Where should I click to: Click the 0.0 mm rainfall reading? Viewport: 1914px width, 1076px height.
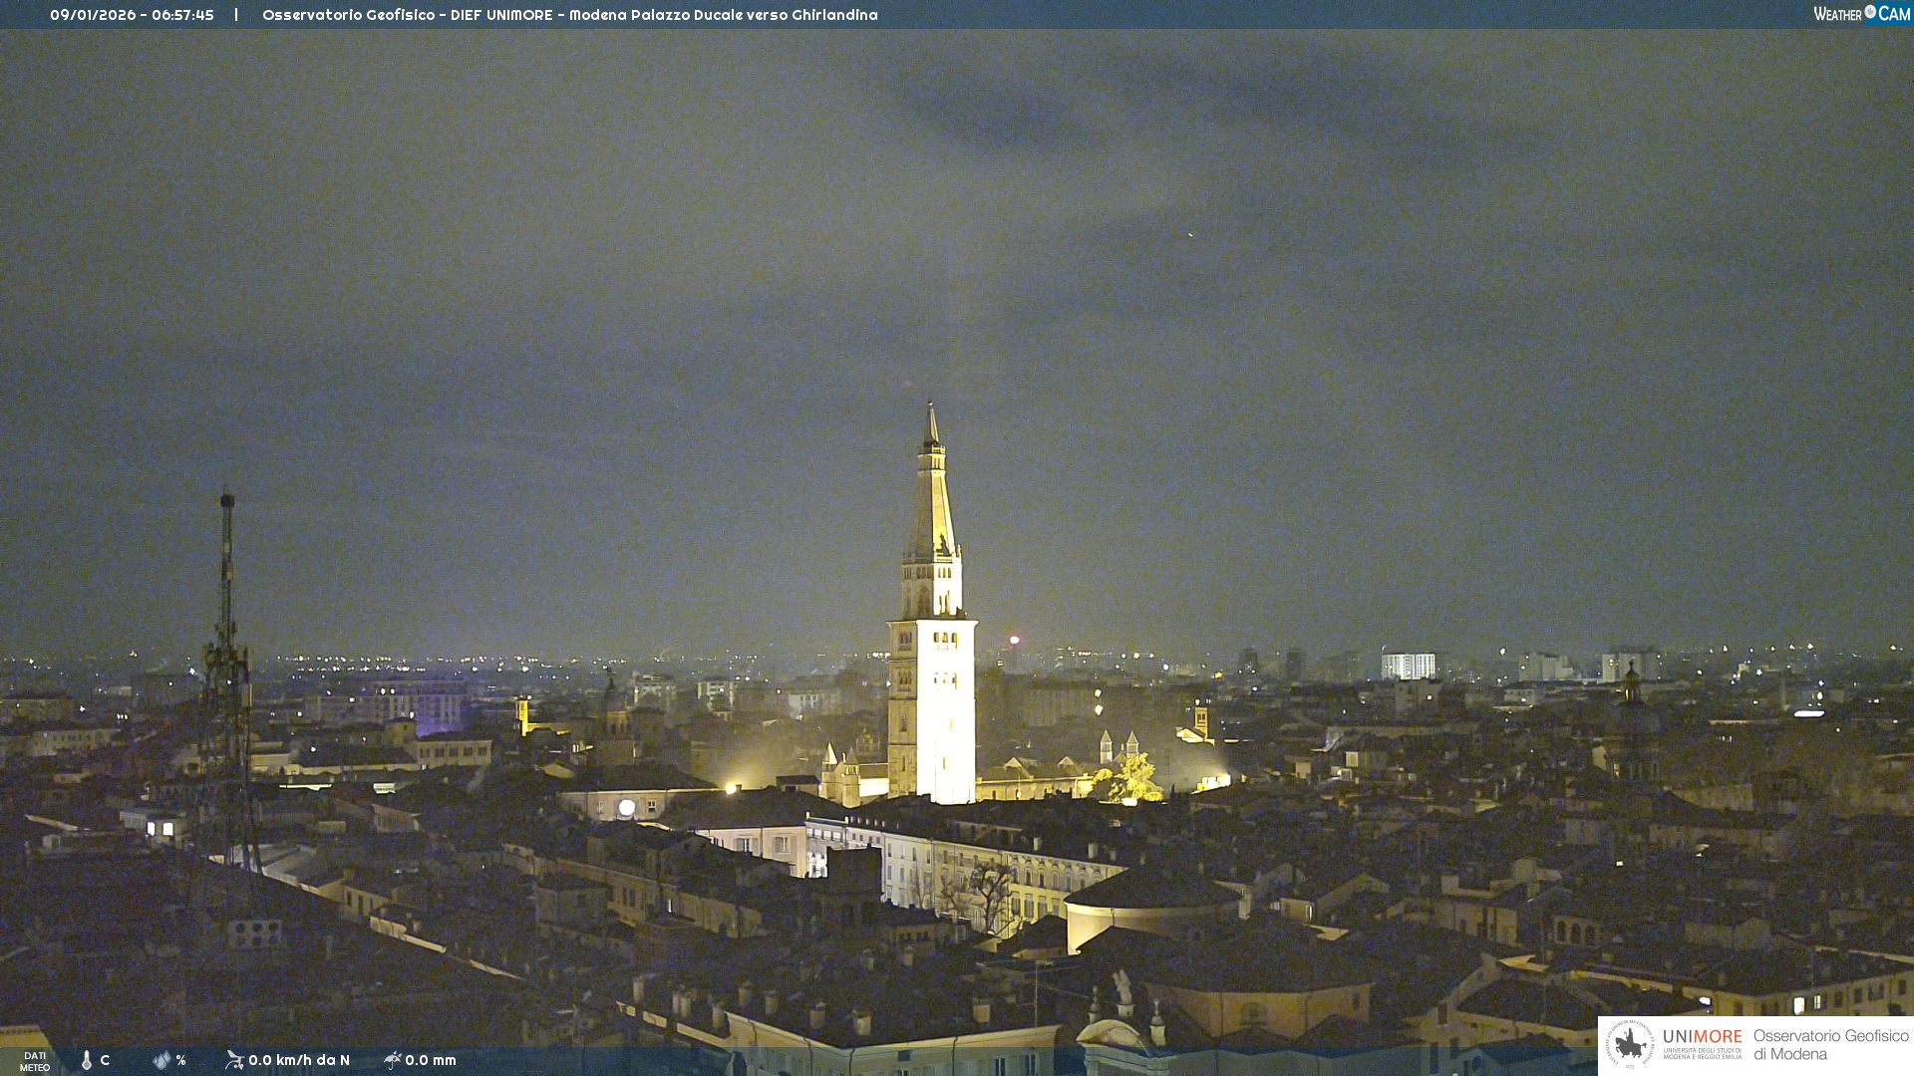[431, 1060]
